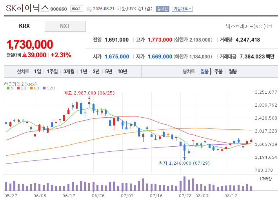Click the 07/28 date axis label
Screen dimensions: 278x200
click(x=185, y=196)
